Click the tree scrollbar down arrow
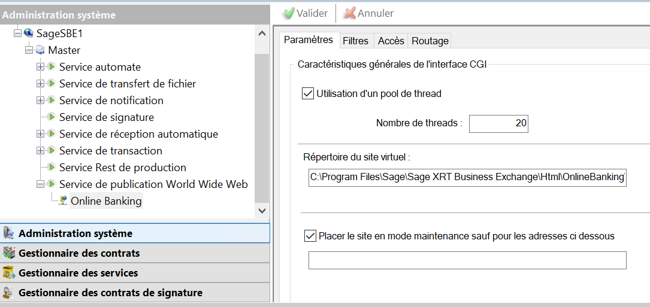 pos(262,210)
